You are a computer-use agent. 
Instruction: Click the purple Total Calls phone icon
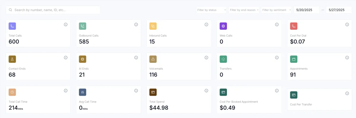pos(12,26)
